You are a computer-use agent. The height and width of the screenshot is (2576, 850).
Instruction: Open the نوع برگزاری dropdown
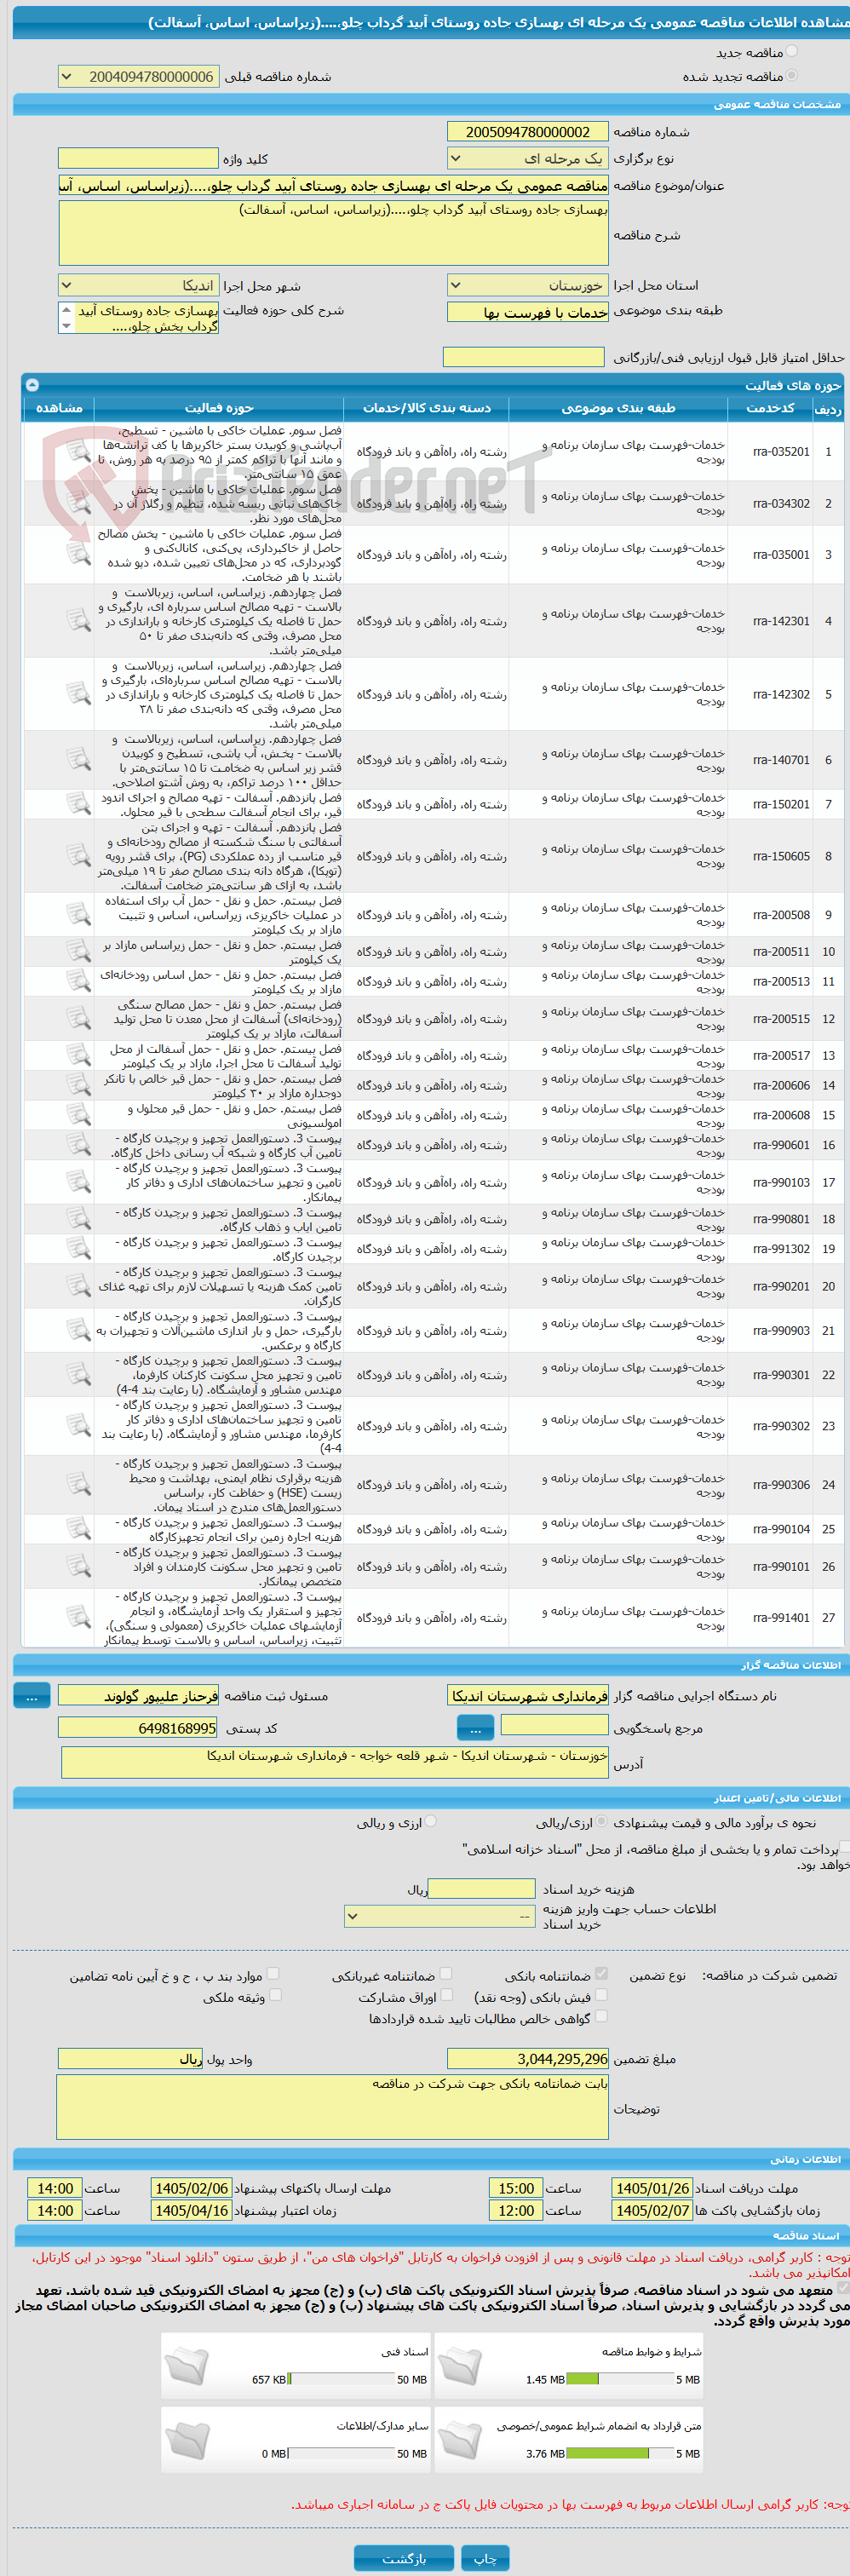pyautogui.click(x=527, y=158)
